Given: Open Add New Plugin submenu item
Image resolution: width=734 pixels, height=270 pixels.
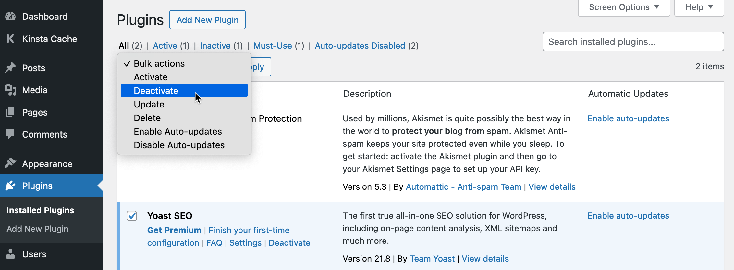Looking at the screenshot, I should [x=38, y=229].
